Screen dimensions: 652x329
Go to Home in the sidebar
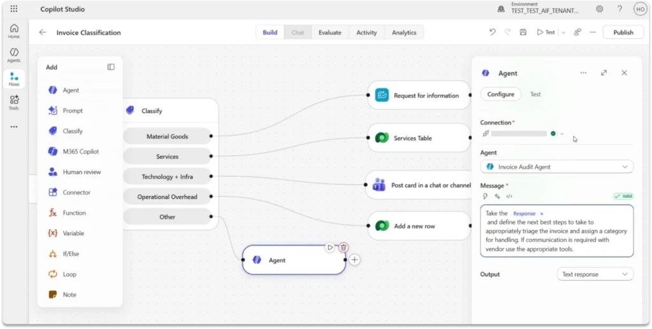[14, 31]
